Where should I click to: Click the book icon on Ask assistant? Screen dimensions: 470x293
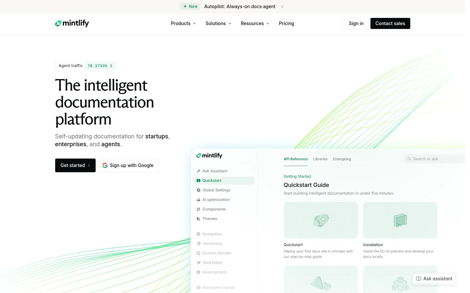pyautogui.click(x=419, y=279)
